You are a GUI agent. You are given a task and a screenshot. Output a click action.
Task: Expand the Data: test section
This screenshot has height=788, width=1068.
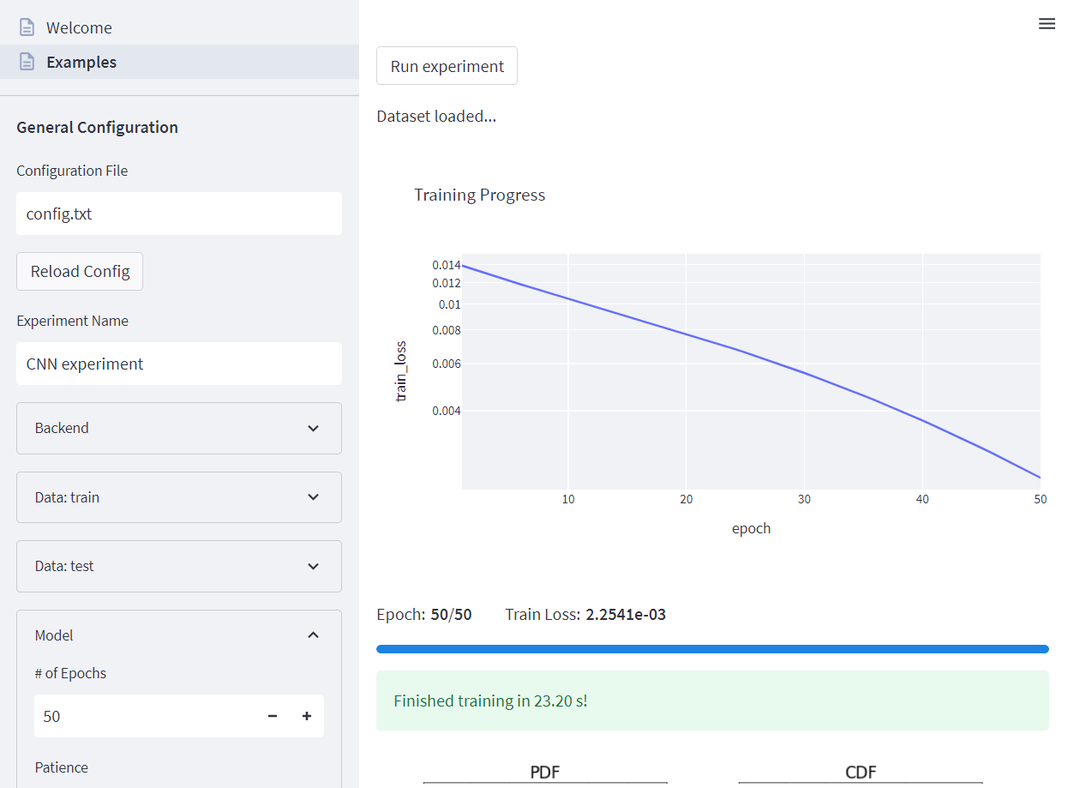[178, 566]
